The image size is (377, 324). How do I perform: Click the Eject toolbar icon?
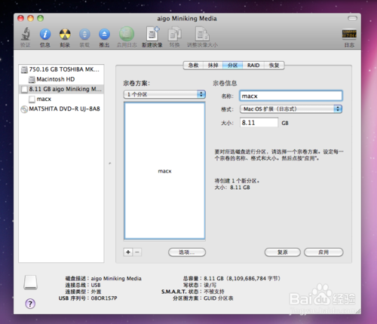(104, 34)
